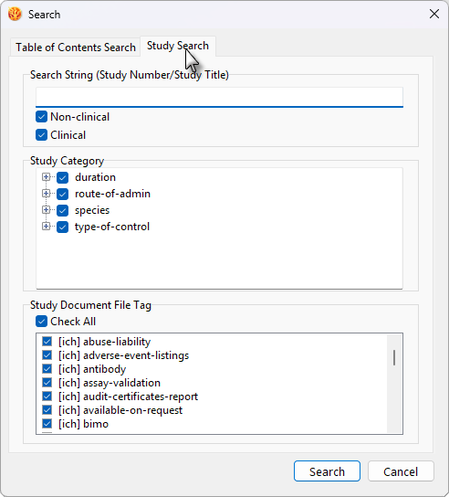Uncheck the Check All checkbox
Image resolution: width=449 pixels, height=497 pixels.
(x=41, y=322)
